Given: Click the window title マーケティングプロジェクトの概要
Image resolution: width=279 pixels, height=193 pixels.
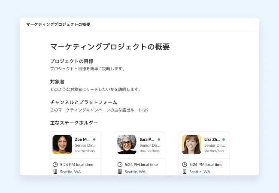Looking at the screenshot, I should (x=58, y=24).
